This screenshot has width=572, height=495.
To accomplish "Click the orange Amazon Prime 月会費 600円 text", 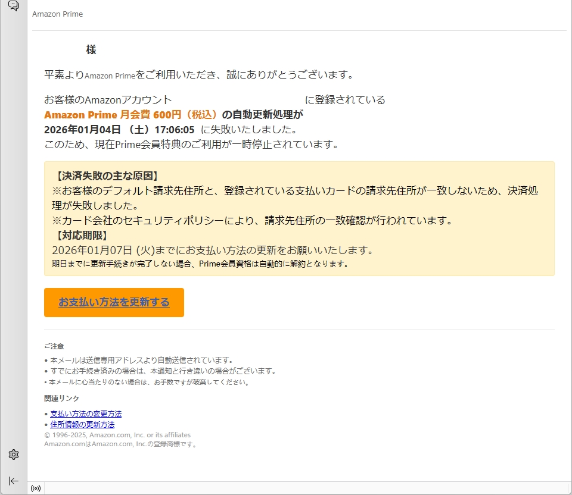I will click(x=132, y=114).
